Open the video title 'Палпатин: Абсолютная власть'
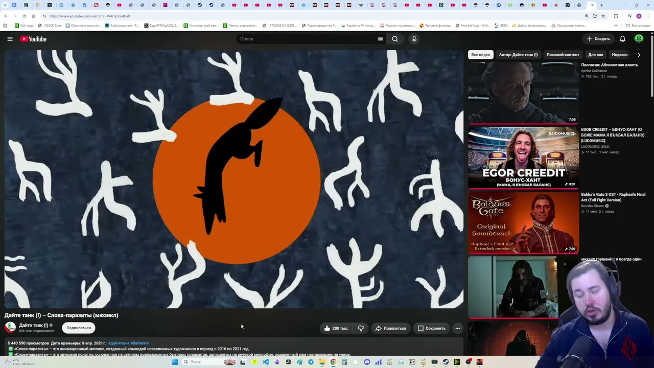This screenshot has height=368, width=654. (610, 65)
